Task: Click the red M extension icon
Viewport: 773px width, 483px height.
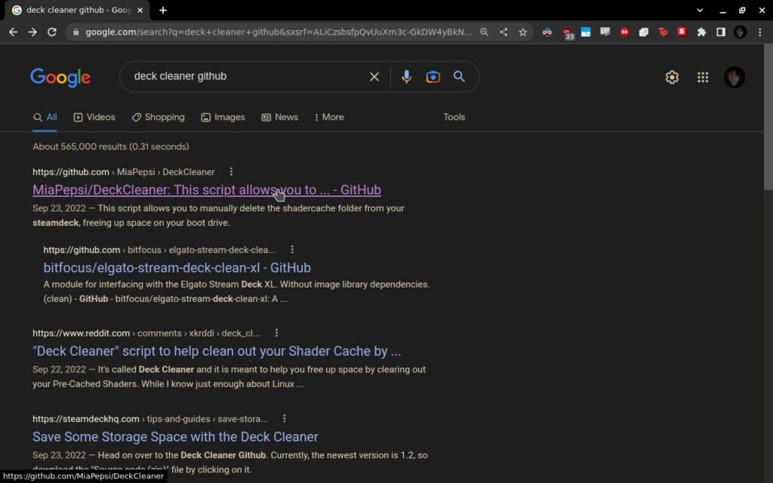Action: click(624, 32)
